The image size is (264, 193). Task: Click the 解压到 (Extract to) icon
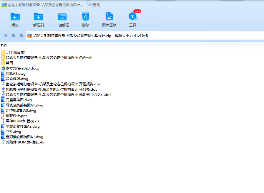(x=38, y=17)
